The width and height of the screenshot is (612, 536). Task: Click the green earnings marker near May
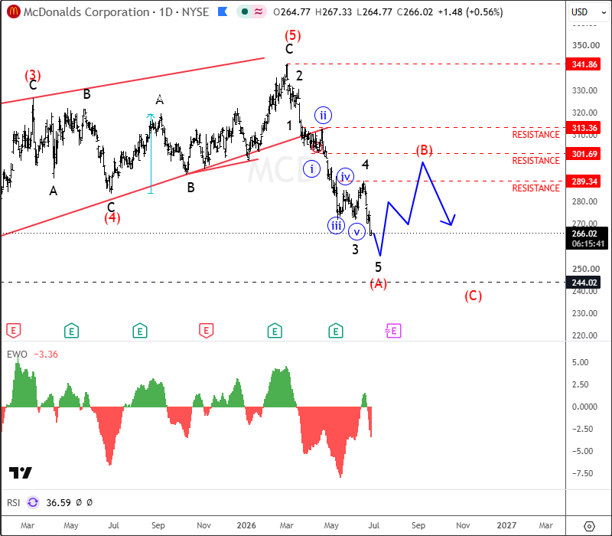point(71,331)
